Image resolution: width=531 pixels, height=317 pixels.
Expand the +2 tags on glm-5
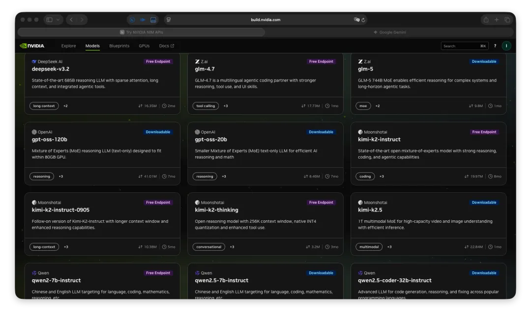point(378,106)
